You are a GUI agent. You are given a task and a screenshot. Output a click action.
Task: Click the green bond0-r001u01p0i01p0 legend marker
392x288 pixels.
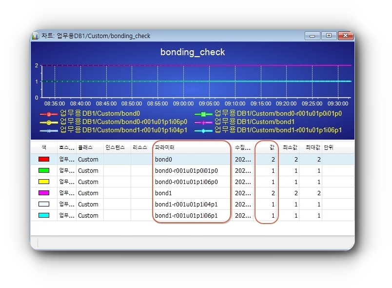coord(203,114)
